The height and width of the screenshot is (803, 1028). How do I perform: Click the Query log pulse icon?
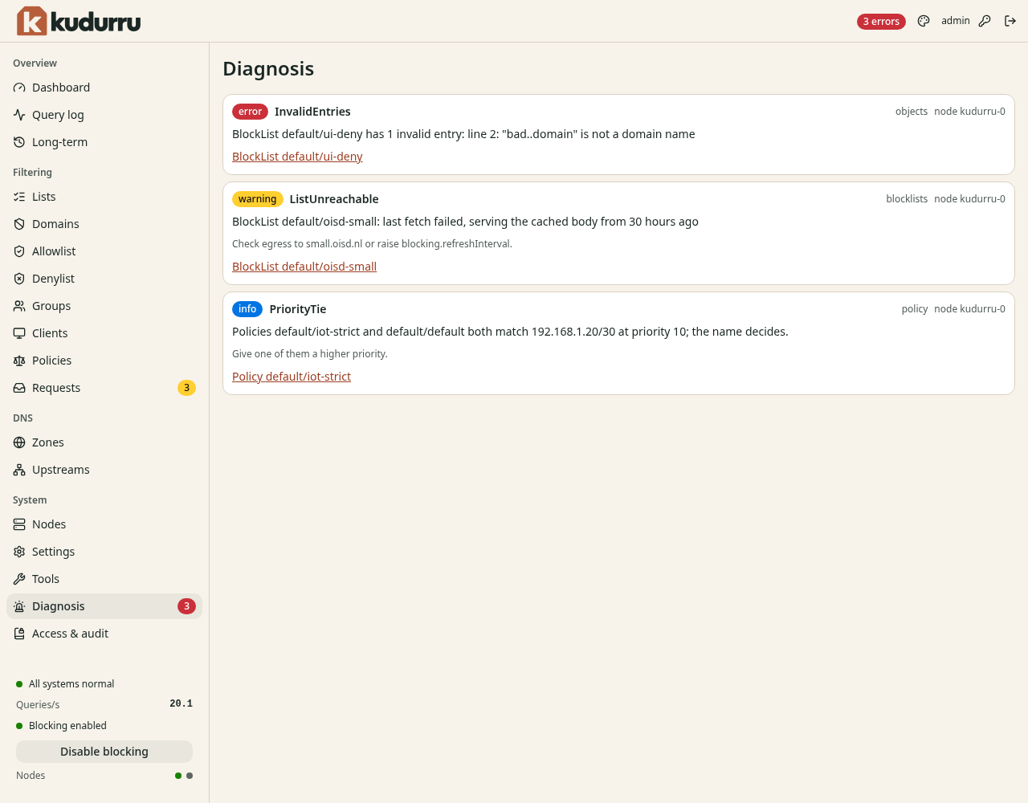pyautogui.click(x=19, y=115)
